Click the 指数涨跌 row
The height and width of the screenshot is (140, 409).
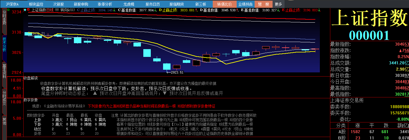(x=370, y=50)
